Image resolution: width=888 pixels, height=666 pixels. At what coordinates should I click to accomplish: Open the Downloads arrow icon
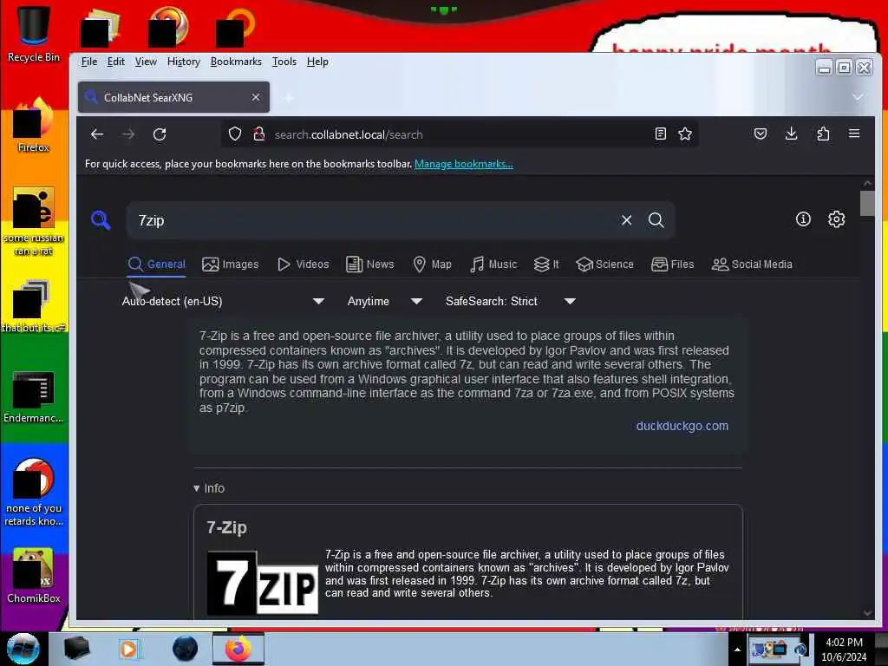click(x=792, y=134)
